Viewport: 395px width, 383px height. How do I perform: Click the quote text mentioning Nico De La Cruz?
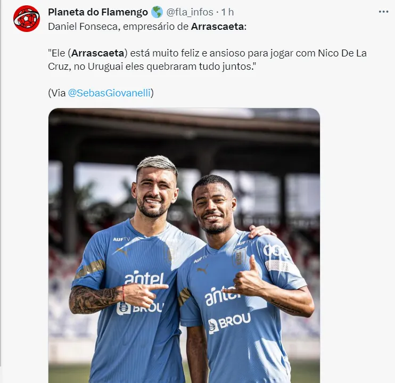(207, 60)
